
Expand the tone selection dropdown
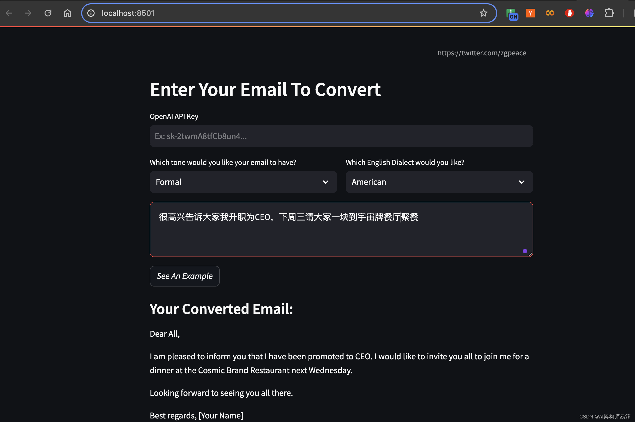243,182
